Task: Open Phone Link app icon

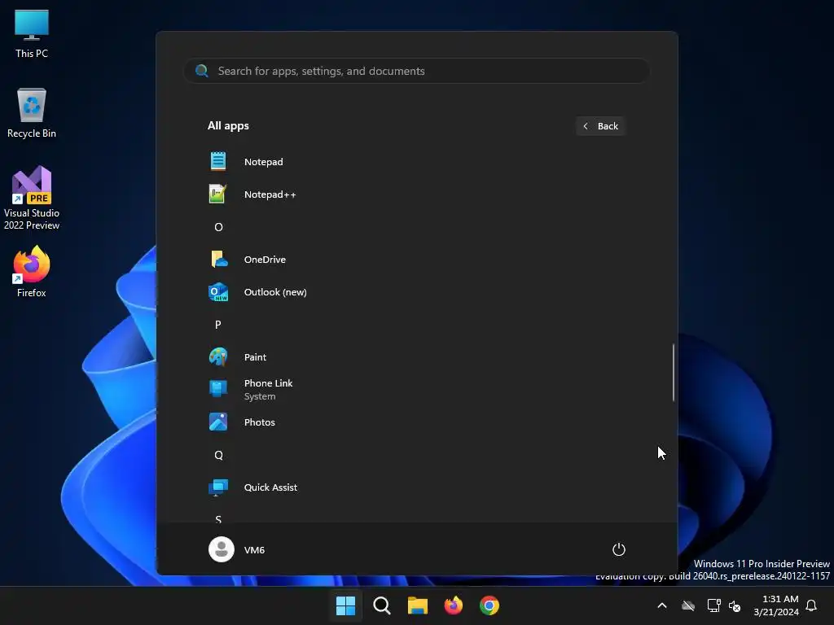Action: click(218, 389)
